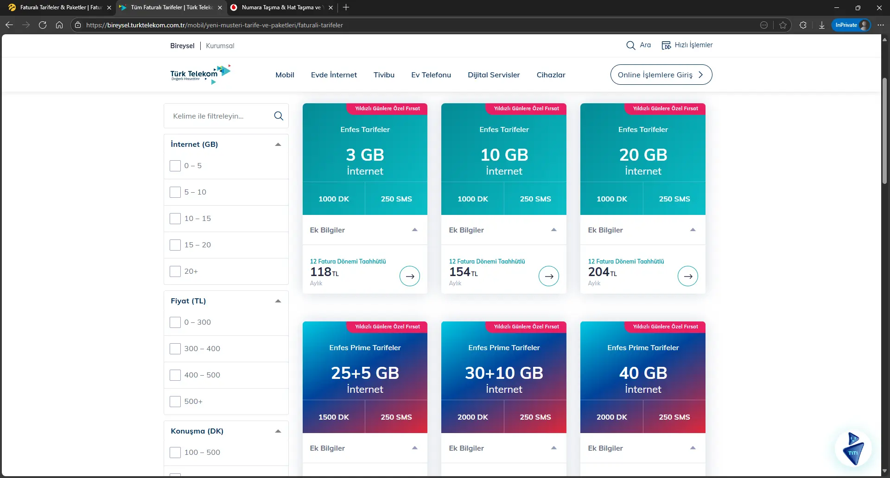
Task: Open the TiTi chat assistant icon
Action: pyautogui.click(x=853, y=448)
